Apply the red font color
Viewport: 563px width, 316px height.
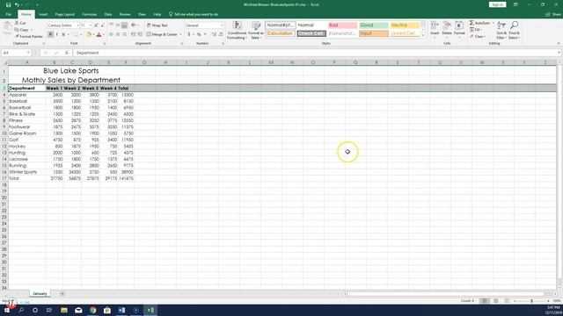coord(99,34)
